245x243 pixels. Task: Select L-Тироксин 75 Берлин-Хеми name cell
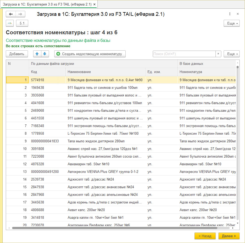[105, 134]
